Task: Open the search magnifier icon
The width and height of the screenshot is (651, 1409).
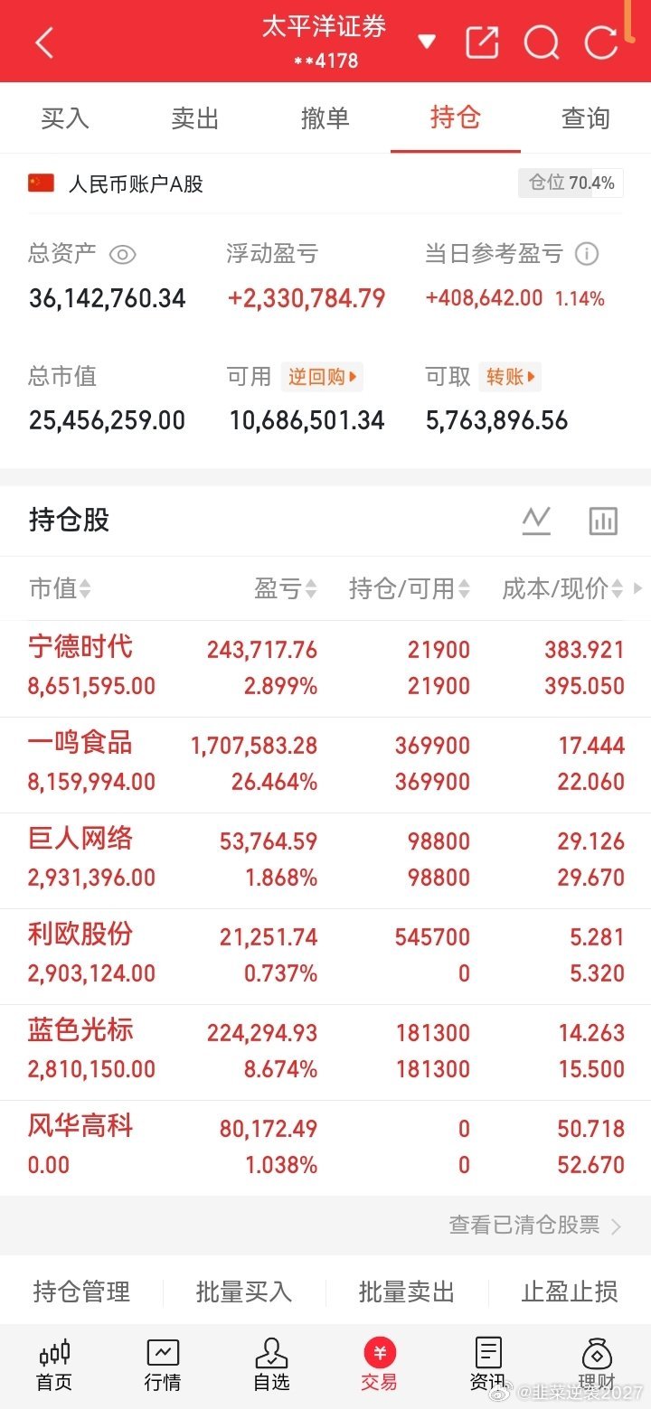Action: point(542,42)
